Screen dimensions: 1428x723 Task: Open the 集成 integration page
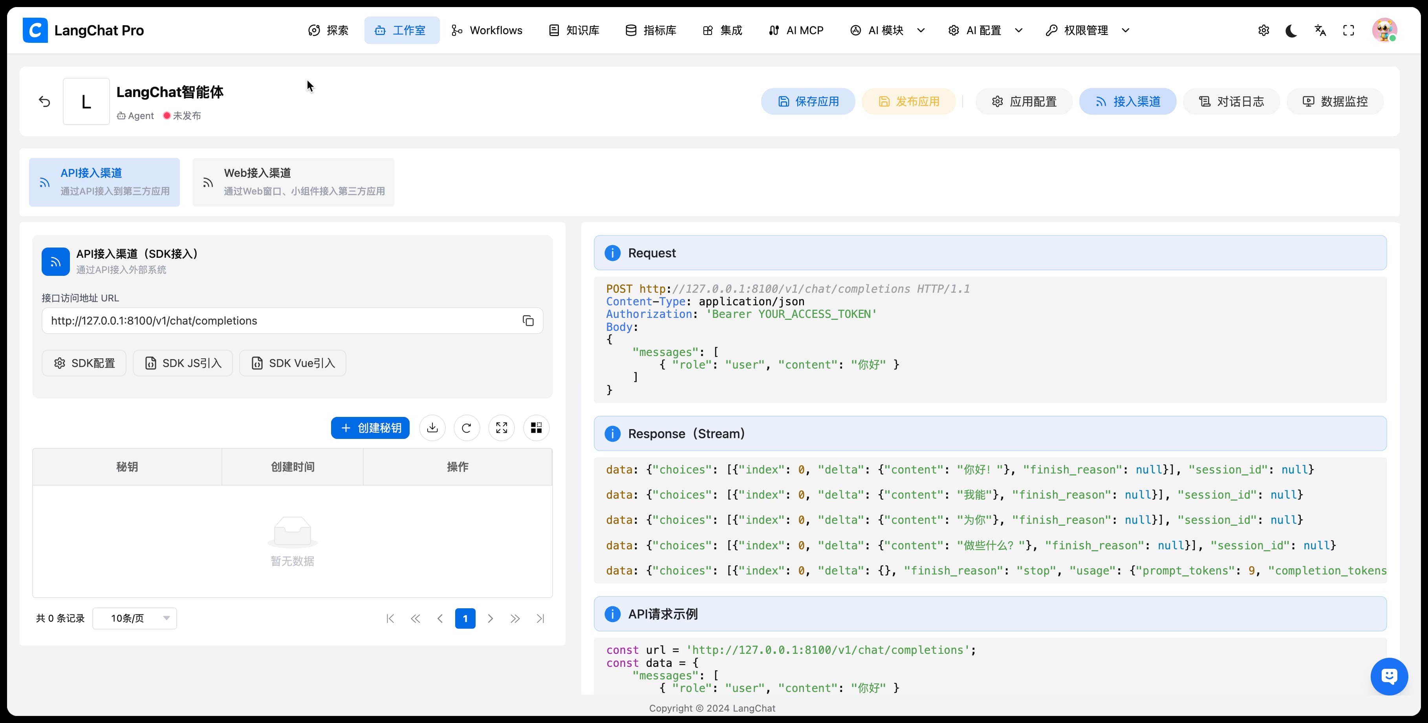(x=722, y=30)
